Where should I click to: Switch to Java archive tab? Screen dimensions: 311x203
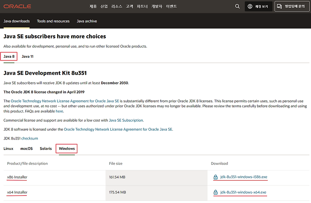point(87,21)
